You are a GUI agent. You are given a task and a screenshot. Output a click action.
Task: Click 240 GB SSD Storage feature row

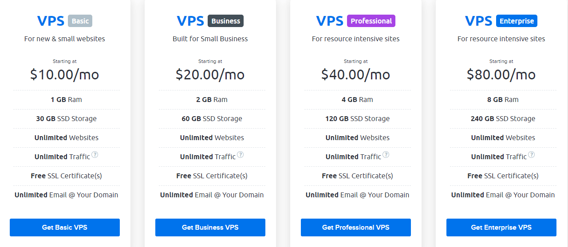pos(503,119)
